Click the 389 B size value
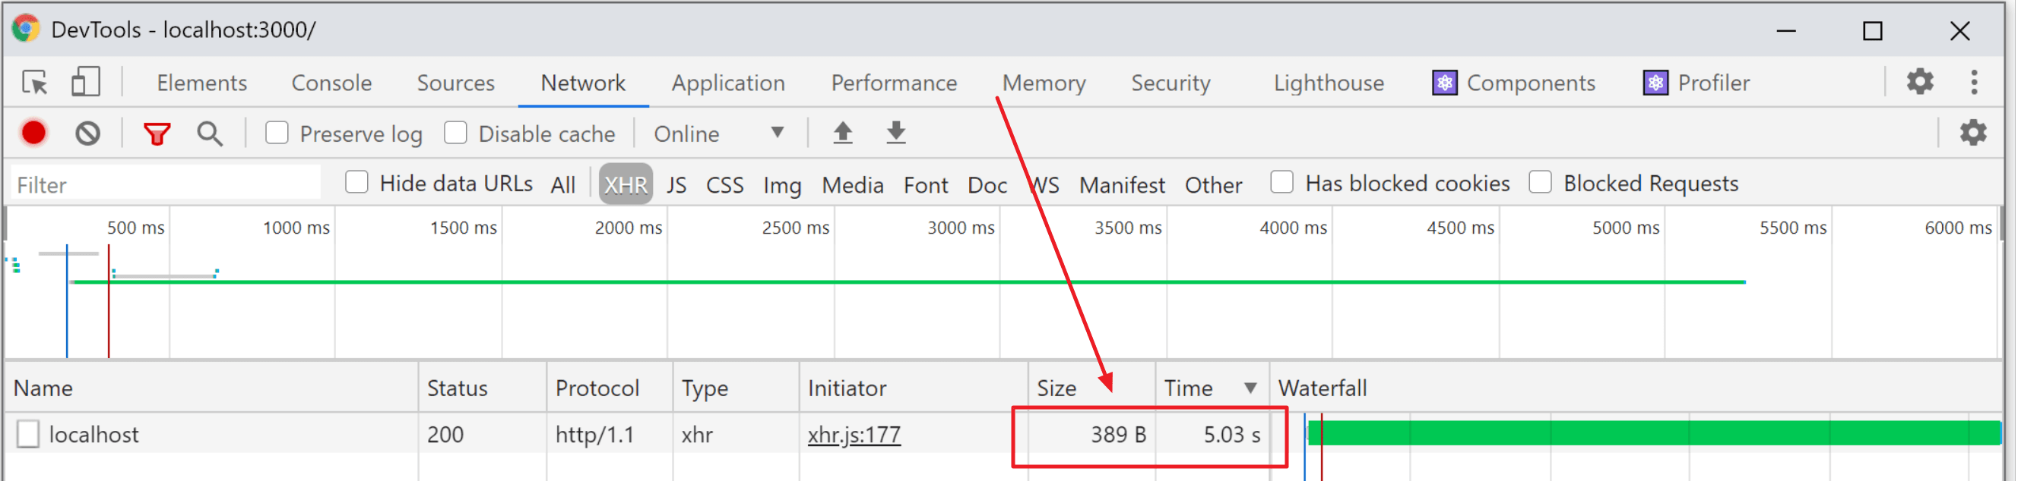2021x481 pixels. pos(1118,435)
